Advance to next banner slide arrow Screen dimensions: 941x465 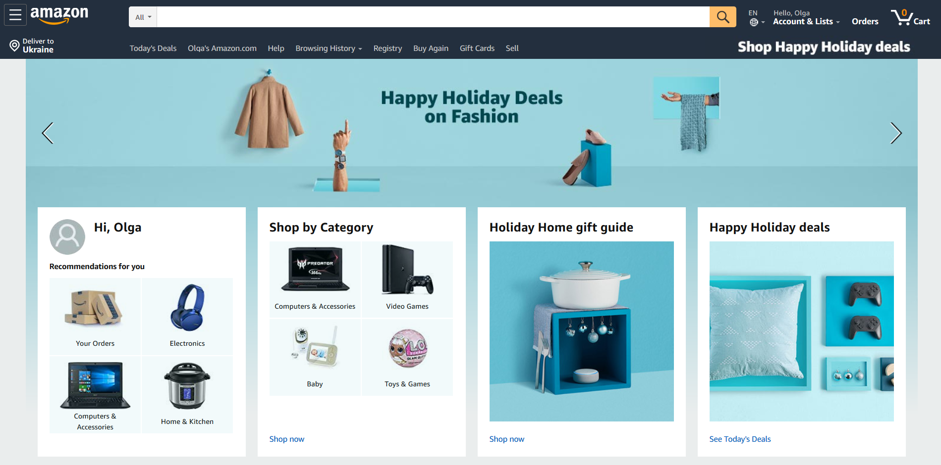coord(895,133)
